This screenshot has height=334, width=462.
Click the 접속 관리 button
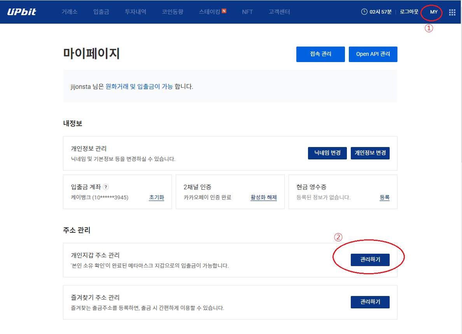pyautogui.click(x=320, y=54)
